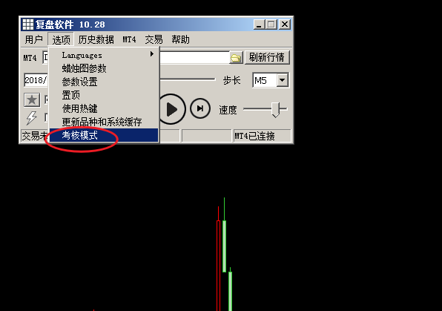
Task: Click the 2018 date input field
Action: pyautogui.click(x=36, y=80)
